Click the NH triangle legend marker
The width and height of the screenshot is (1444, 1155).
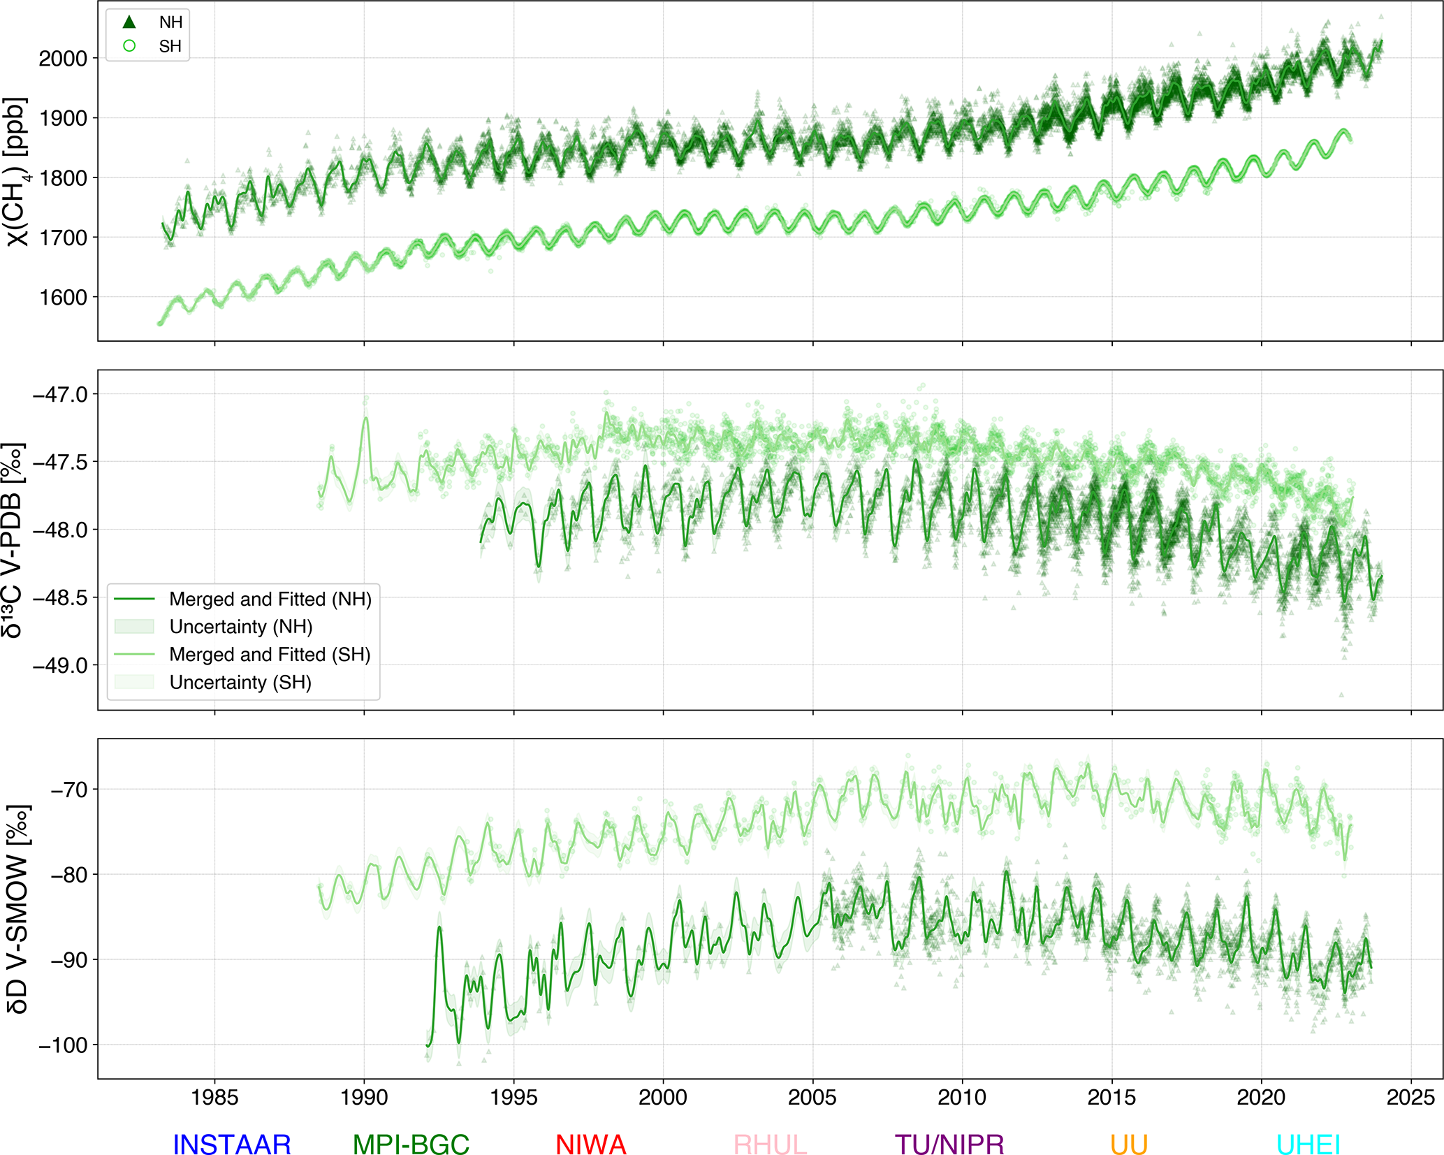pos(129,22)
